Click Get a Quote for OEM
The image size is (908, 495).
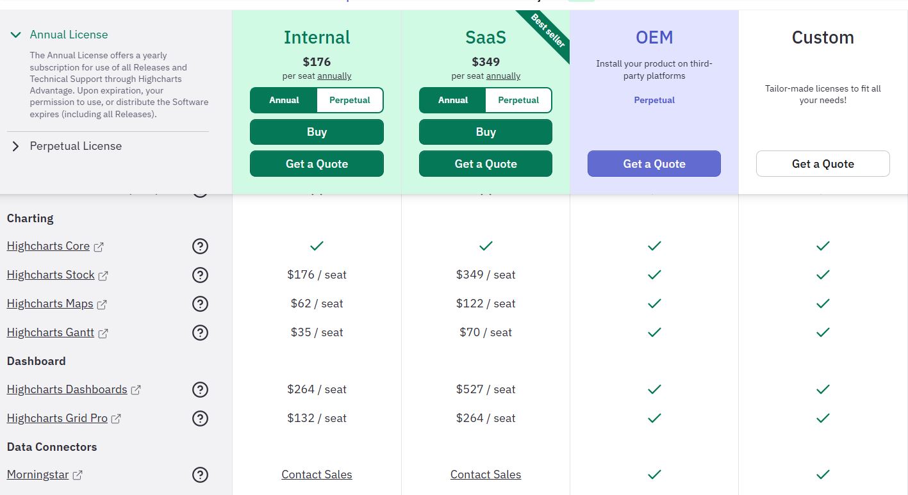coord(654,163)
